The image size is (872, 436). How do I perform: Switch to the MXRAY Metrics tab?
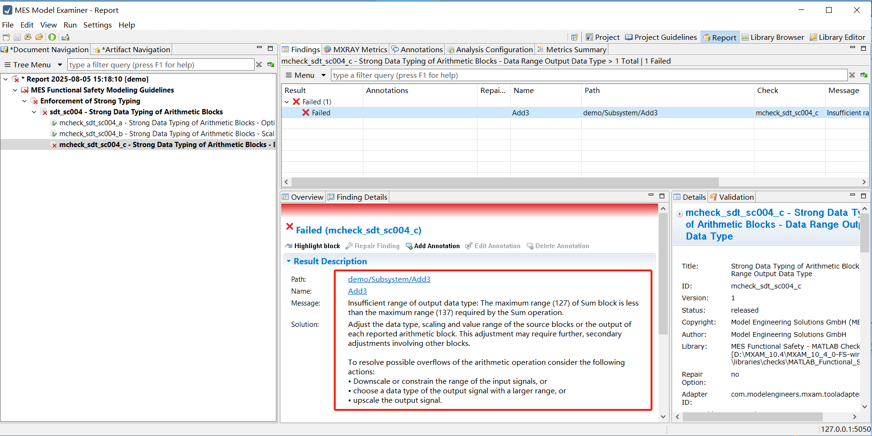pyautogui.click(x=355, y=50)
